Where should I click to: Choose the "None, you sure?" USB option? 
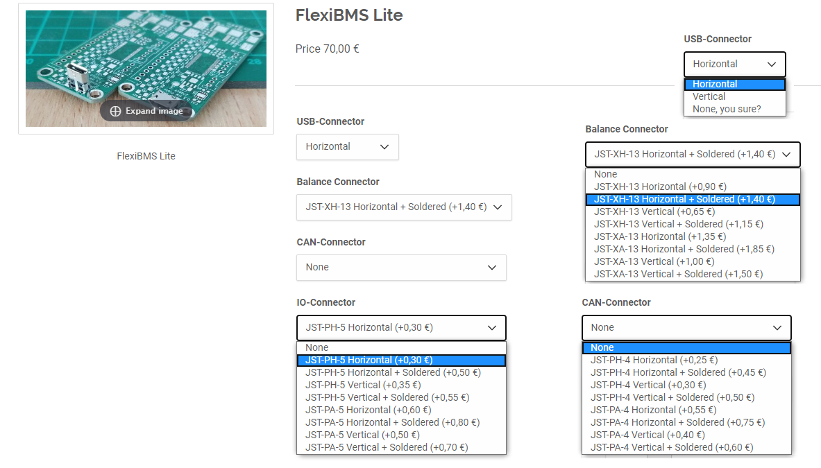[x=727, y=110]
